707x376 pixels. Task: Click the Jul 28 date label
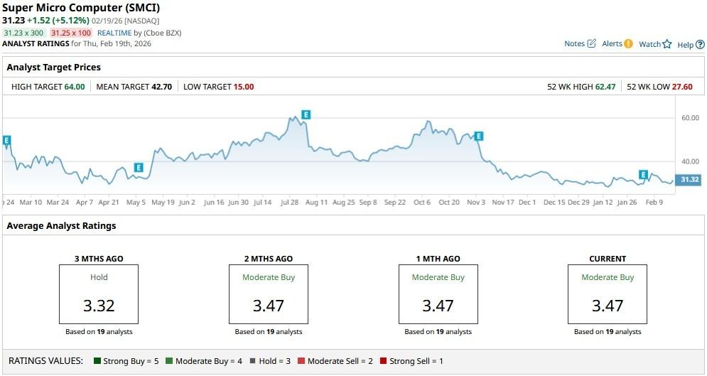289,203
